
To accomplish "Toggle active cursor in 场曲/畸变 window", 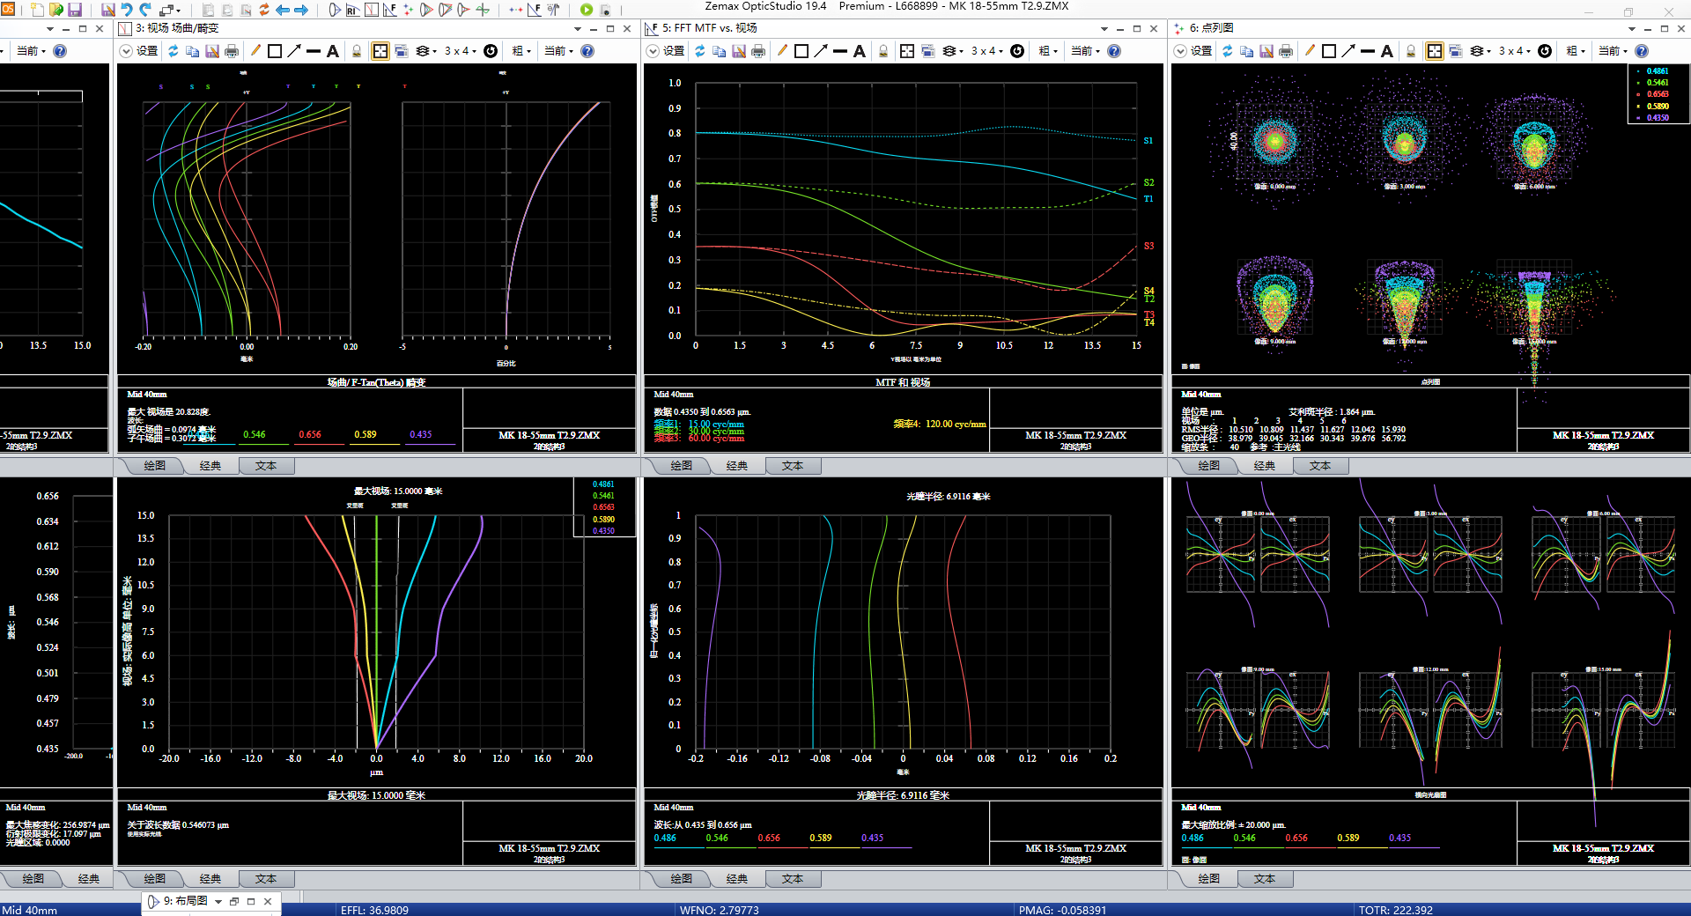I will click(380, 51).
